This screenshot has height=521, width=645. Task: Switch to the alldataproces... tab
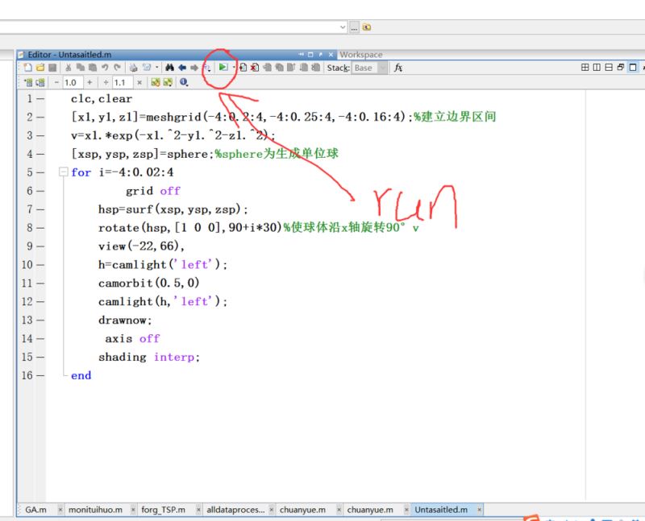coord(235,510)
